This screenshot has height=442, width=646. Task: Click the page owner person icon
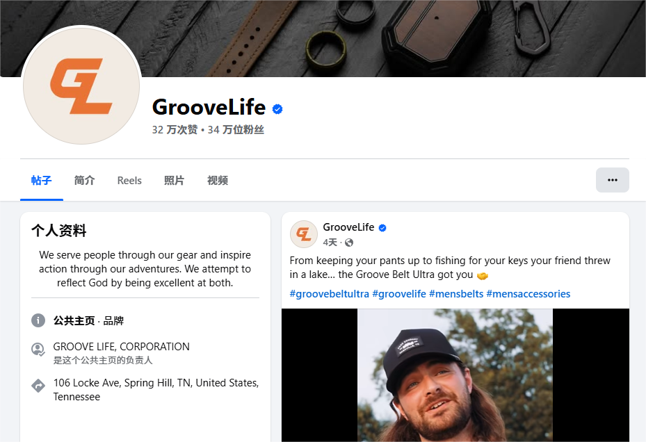coord(38,350)
